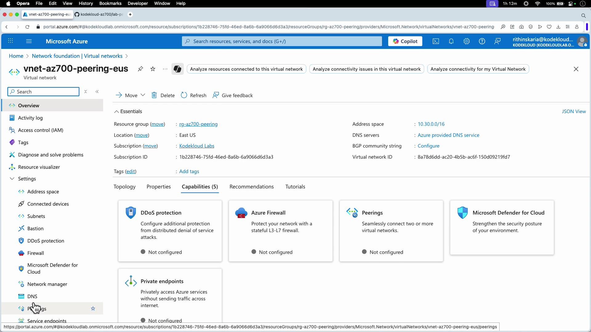Star the Peerings sidebar item as favorite
Image resolution: width=591 pixels, height=332 pixels.
(x=93, y=309)
